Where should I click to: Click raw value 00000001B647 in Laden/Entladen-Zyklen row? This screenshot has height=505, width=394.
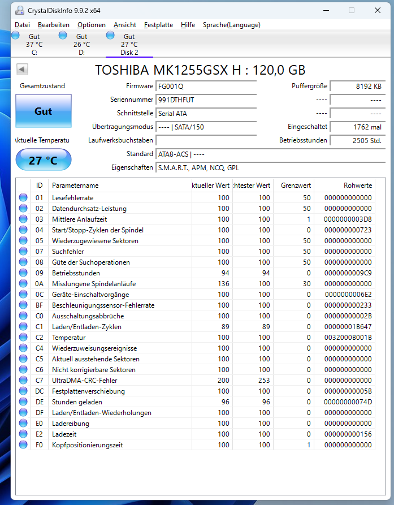coord(348,326)
